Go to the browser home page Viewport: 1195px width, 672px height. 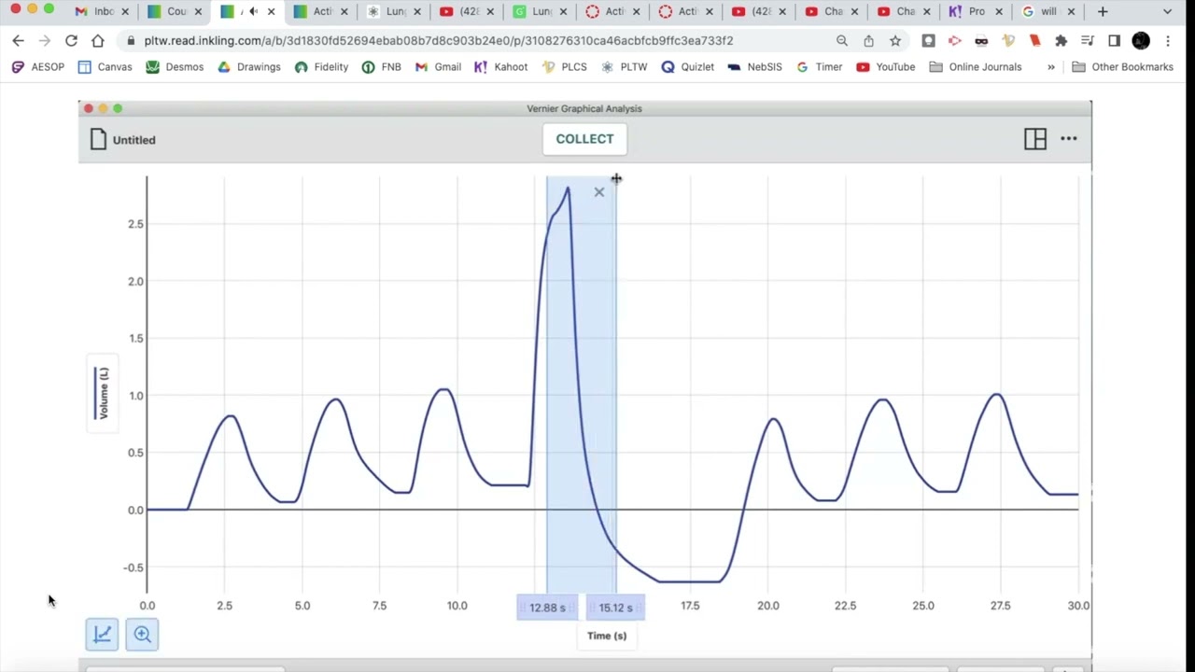[98, 41]
